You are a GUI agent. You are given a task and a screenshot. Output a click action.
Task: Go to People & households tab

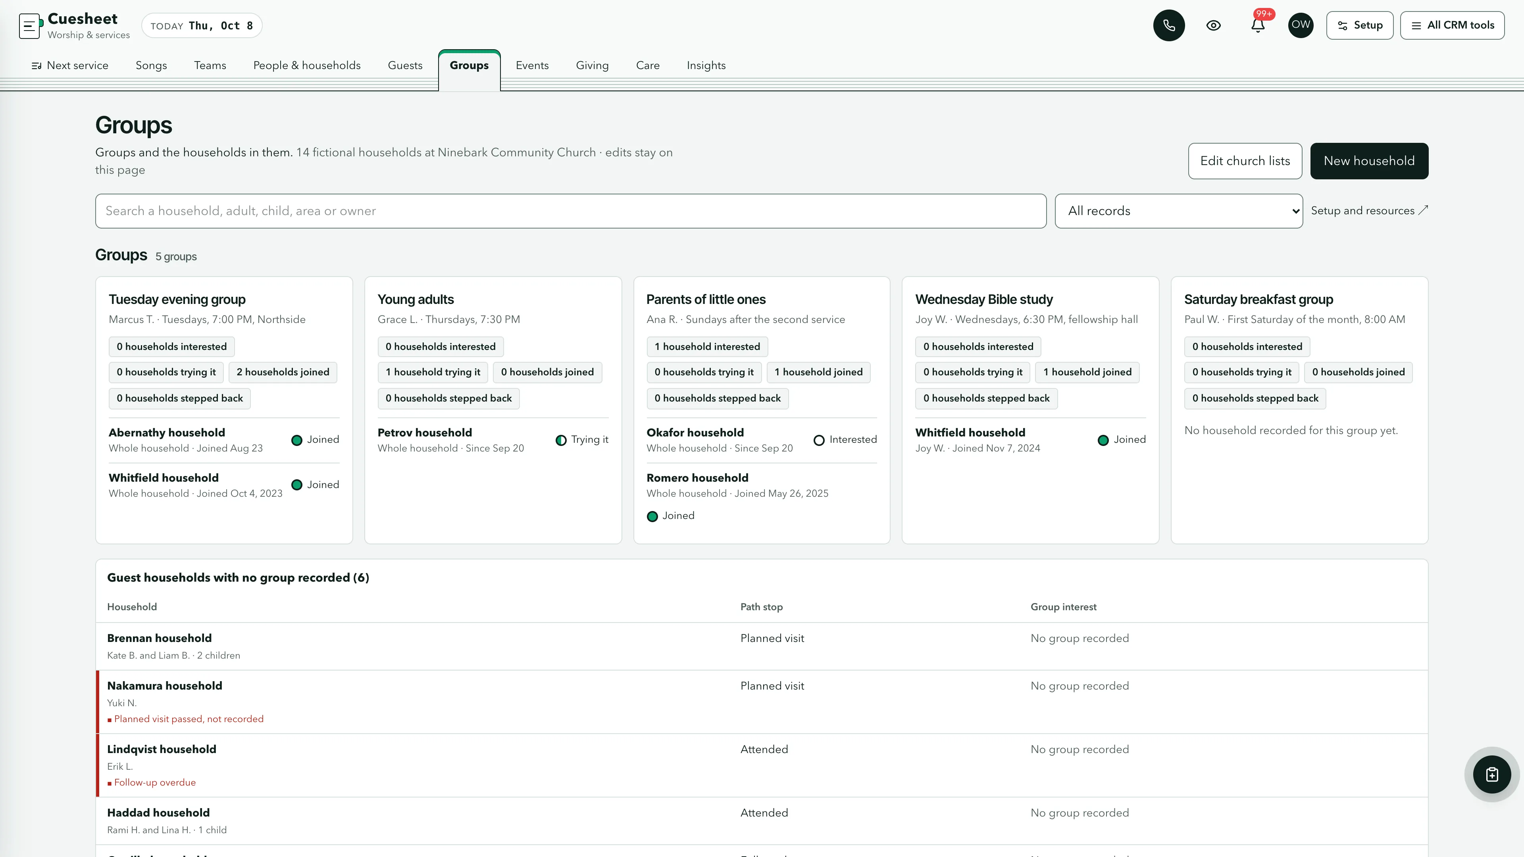click(x=306, y=65)
